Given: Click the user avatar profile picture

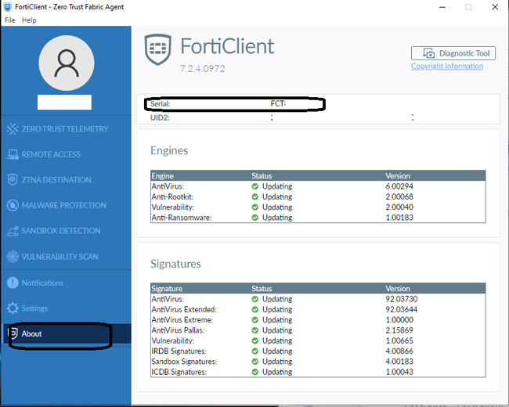Looking at the screenshot, I should (67, 63).
